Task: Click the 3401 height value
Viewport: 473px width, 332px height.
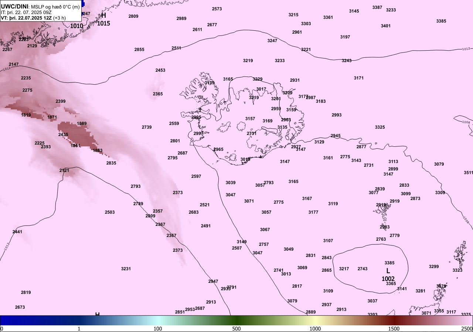Action: (x=386, y=26)
